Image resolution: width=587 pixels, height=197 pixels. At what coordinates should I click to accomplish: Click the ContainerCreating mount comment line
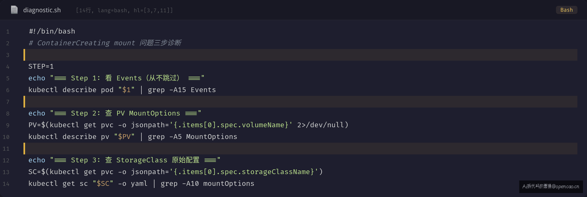click(x=105, y=43)
